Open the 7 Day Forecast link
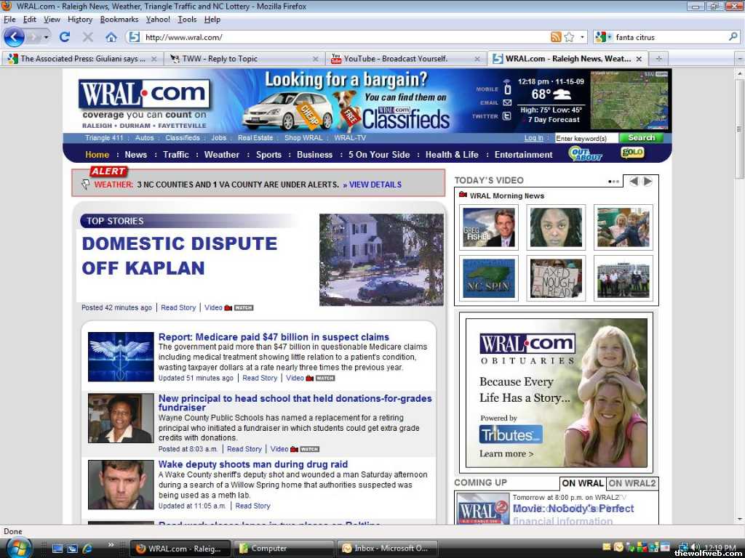 pyautogui.click(x=554, y=120)
